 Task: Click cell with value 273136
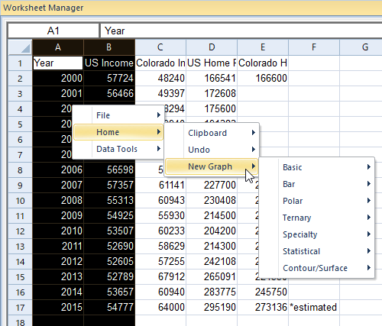tap(263, 307)
